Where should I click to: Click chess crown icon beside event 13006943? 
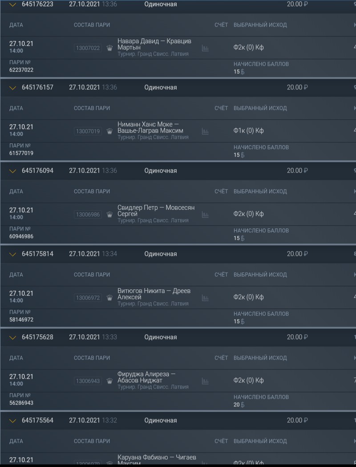(109, 381)
